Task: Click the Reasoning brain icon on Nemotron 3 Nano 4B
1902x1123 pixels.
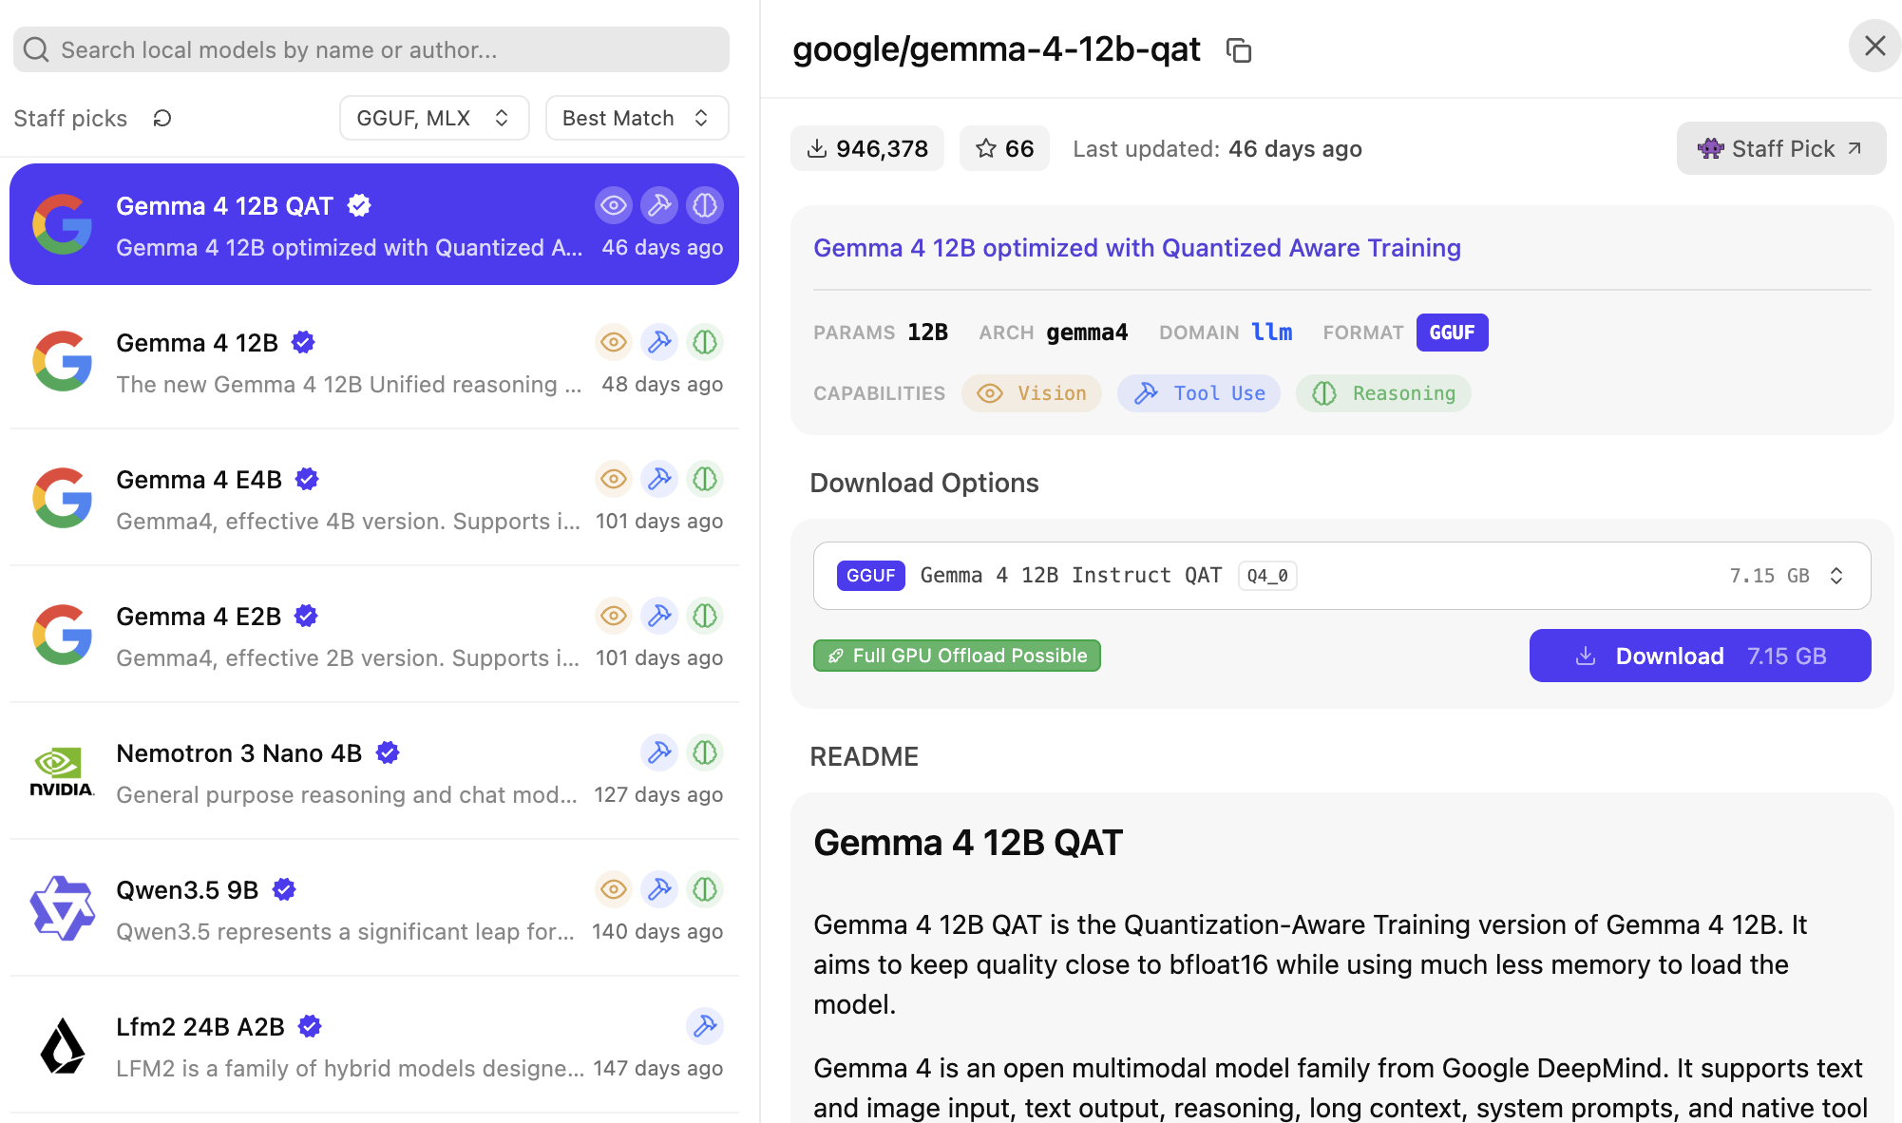Action: point(705,752)
